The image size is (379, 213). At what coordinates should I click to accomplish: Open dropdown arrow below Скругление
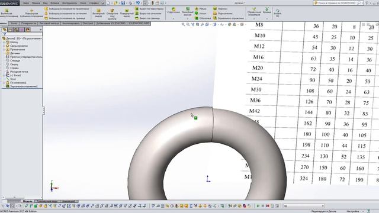174,18
